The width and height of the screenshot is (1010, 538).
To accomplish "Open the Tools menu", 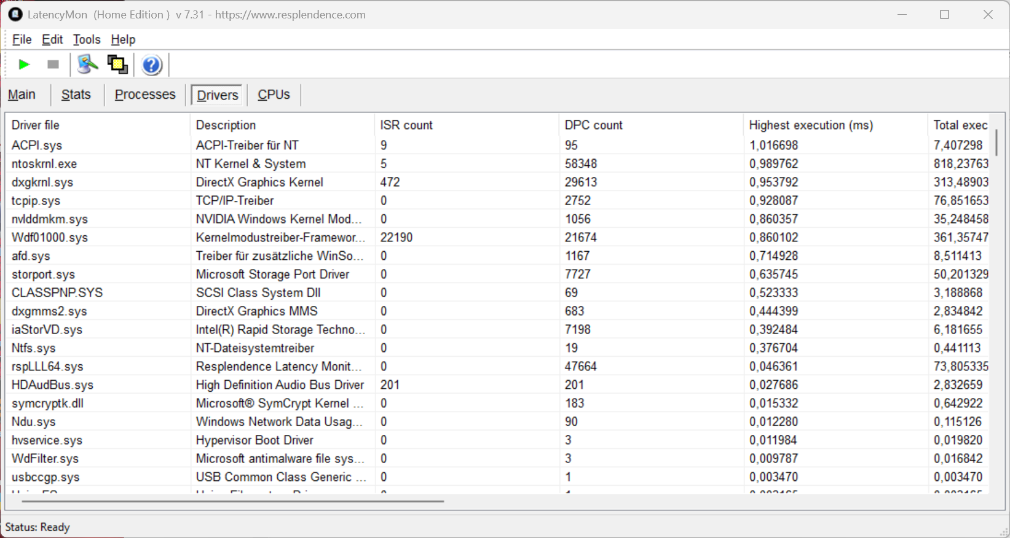I will coord(87,39).
